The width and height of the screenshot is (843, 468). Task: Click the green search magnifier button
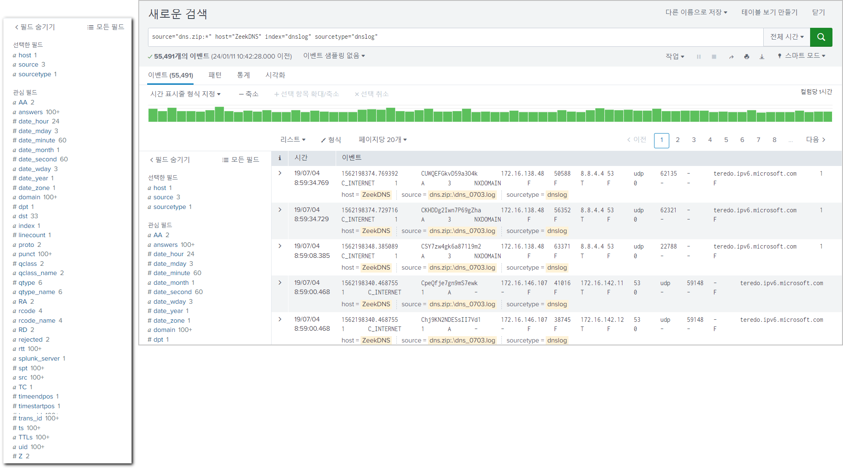pyautogui.click(x=821, y=37)
